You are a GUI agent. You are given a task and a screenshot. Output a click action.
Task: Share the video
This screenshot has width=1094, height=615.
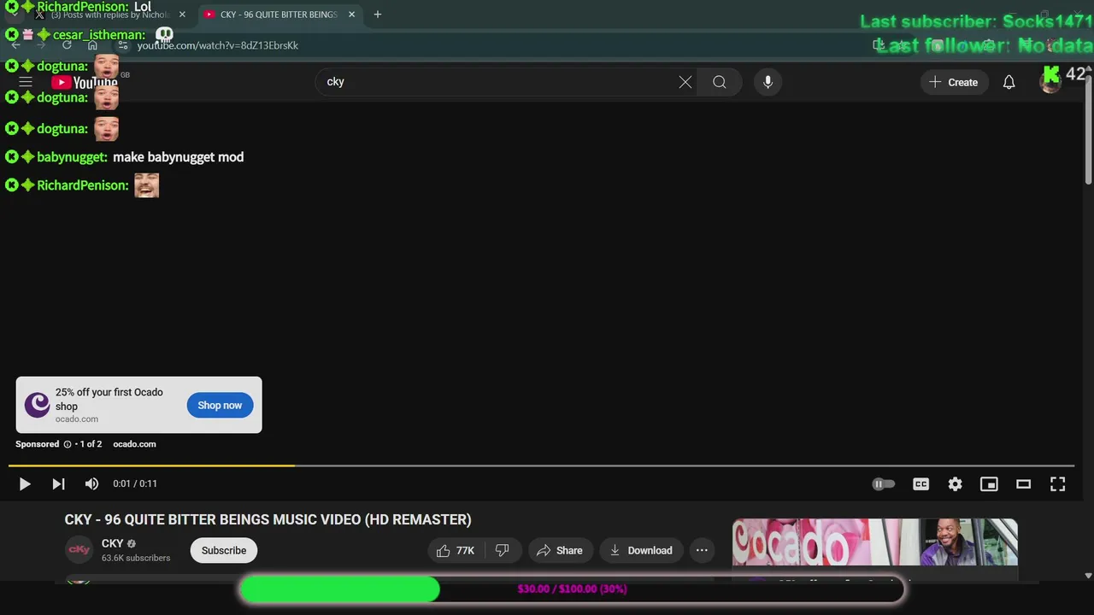(560, 550)
